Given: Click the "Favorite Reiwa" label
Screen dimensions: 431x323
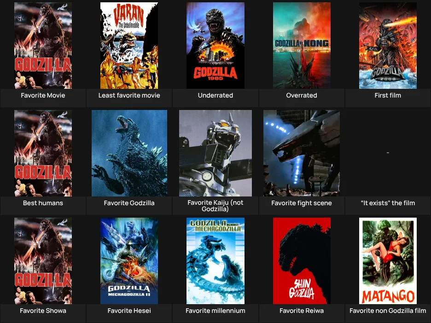Looking at the screenshot, I should click(x=302, y=311).
